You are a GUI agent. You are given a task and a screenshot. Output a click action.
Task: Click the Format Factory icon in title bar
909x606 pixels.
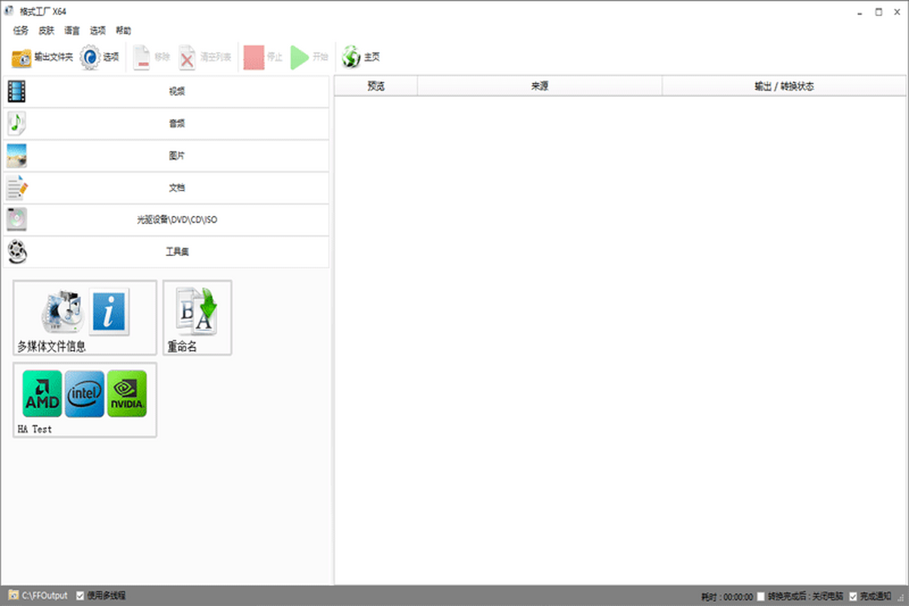point(8,11)
